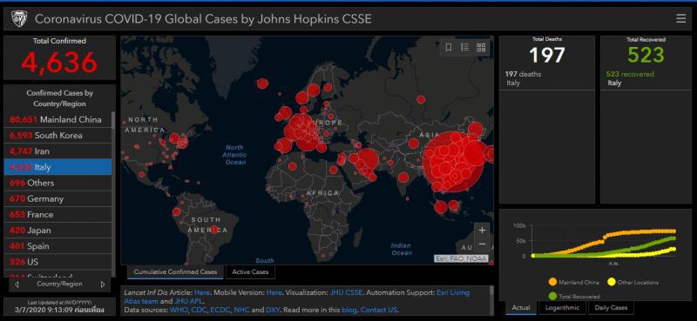This screenshot has height=321, width=697.
Task: Zoom out the map with minus button
Action: click(482, 244)
